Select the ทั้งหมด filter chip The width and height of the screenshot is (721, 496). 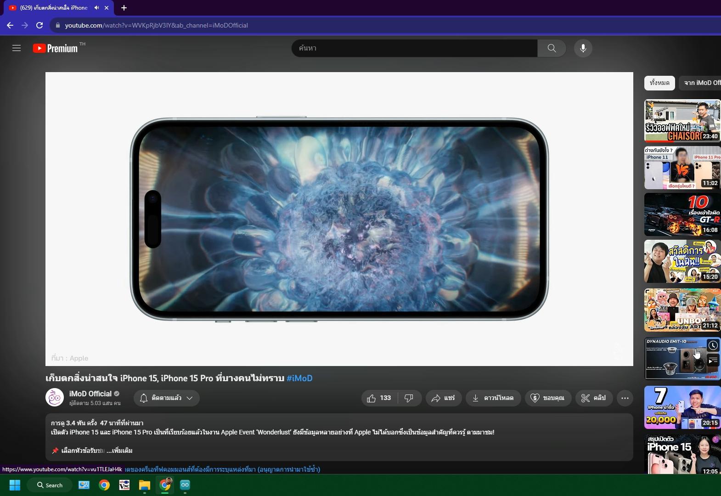659,83
